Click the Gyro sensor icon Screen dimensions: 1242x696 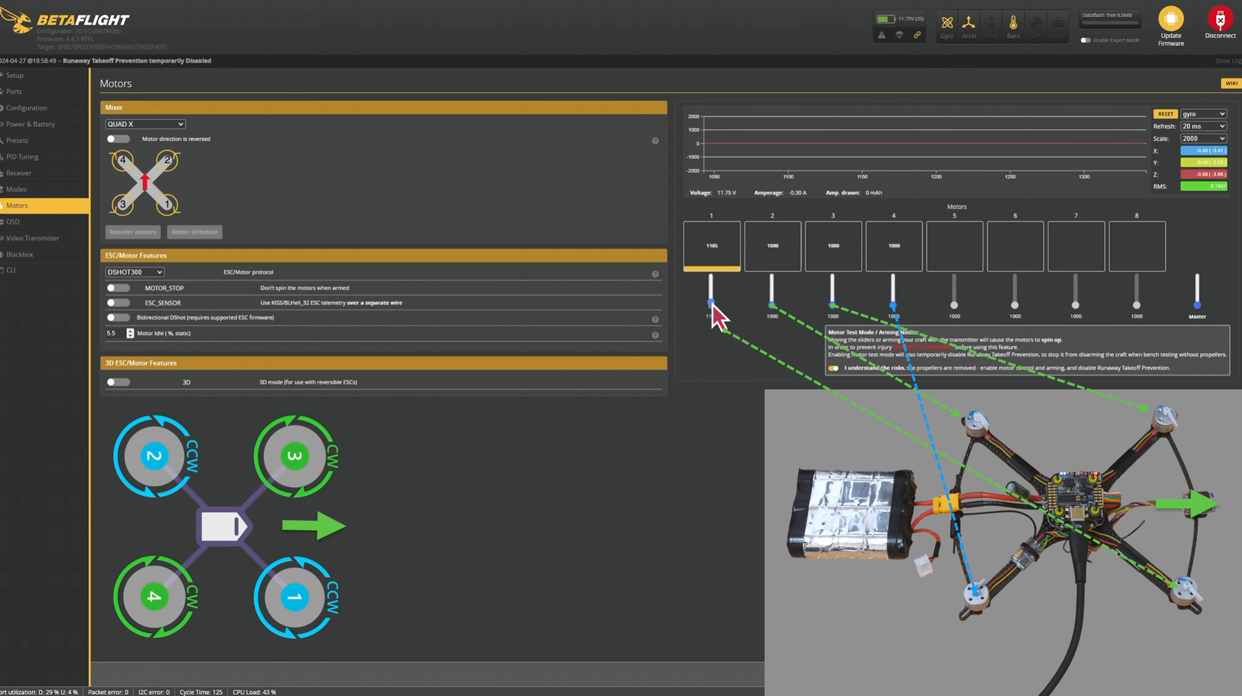tap(947, 23)
